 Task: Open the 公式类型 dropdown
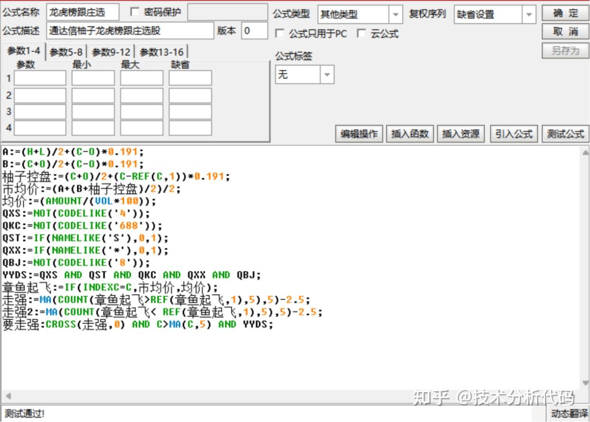coord(396,15)
